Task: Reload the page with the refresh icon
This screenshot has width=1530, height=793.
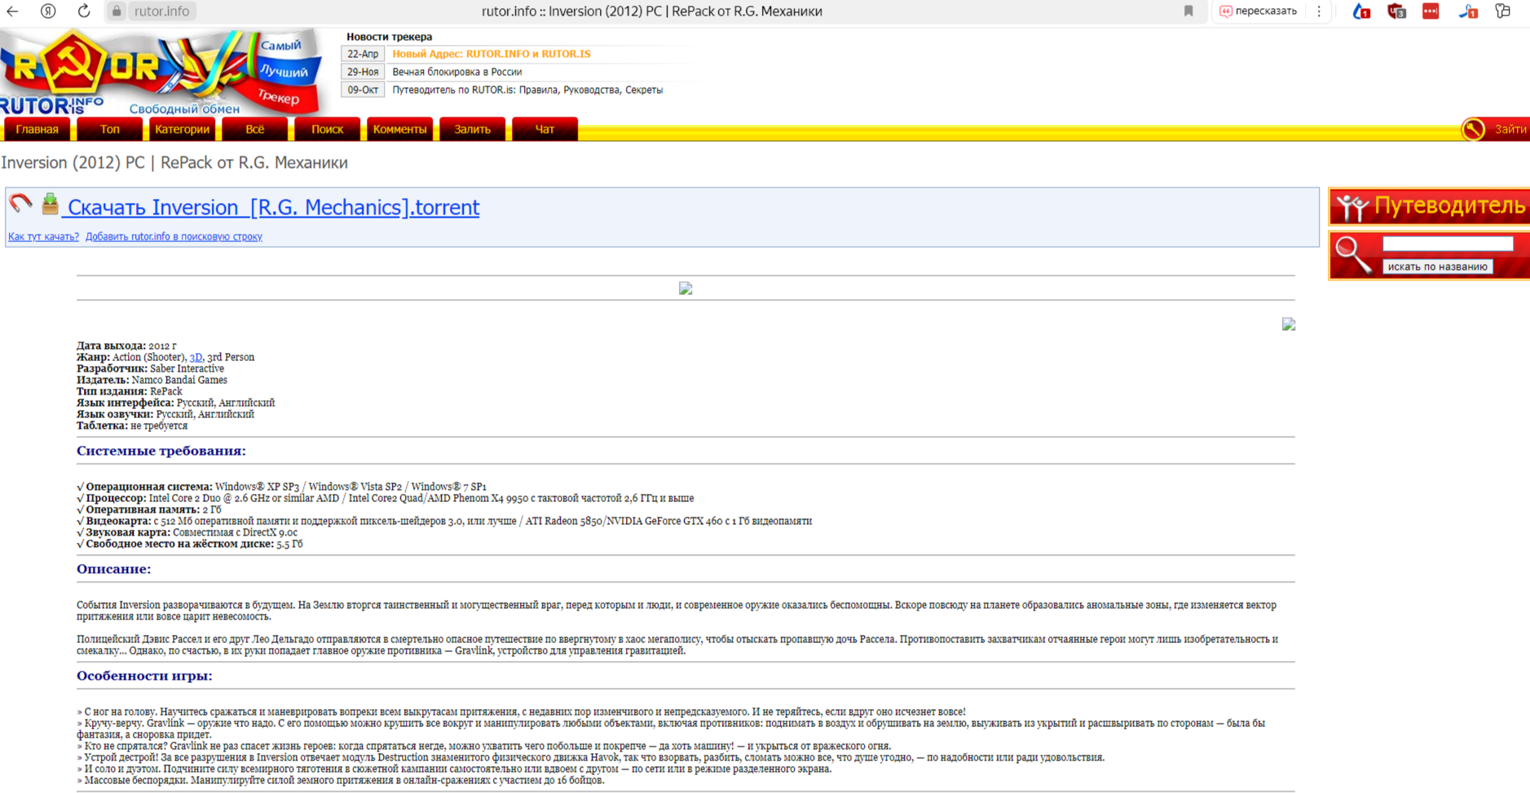Action: coord(83,11)
